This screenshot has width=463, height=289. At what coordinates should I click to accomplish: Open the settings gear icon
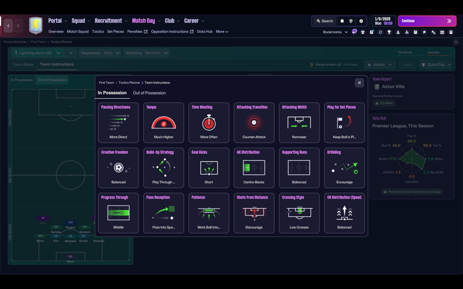click(361, 21)
